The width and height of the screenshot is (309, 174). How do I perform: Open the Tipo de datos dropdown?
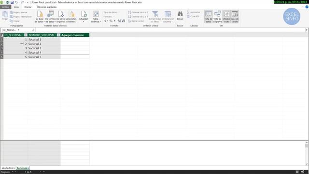pyautogui.click(x=112, y=13)
